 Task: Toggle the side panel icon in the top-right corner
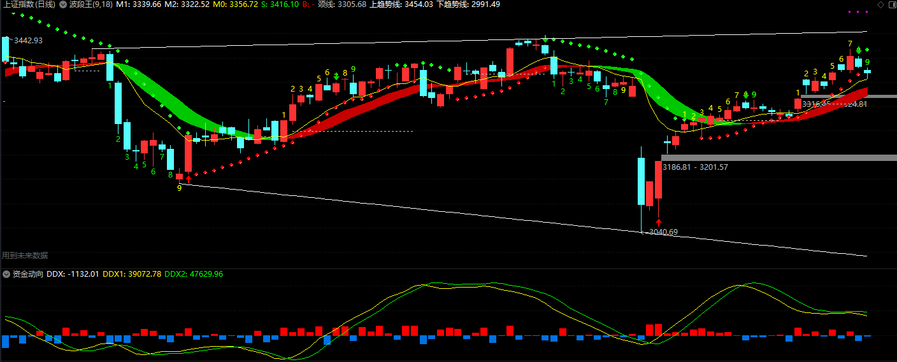coord(892,4)
